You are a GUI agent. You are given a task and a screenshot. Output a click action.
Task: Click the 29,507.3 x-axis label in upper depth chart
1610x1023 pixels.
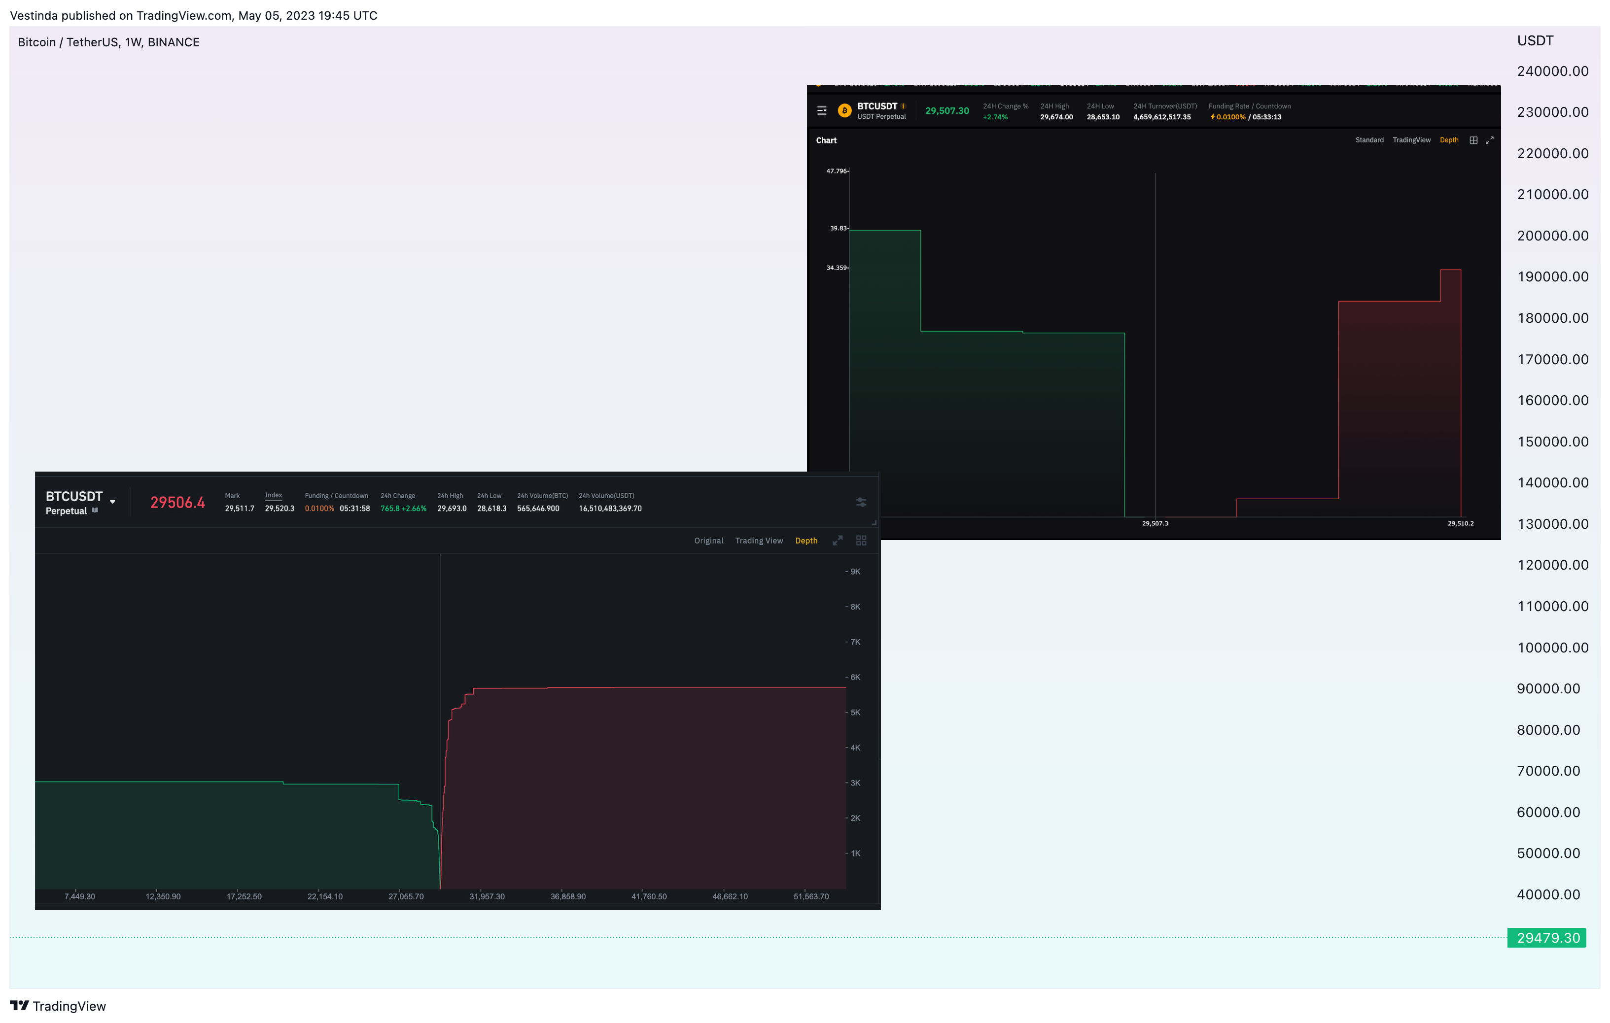click(1155, 523)
